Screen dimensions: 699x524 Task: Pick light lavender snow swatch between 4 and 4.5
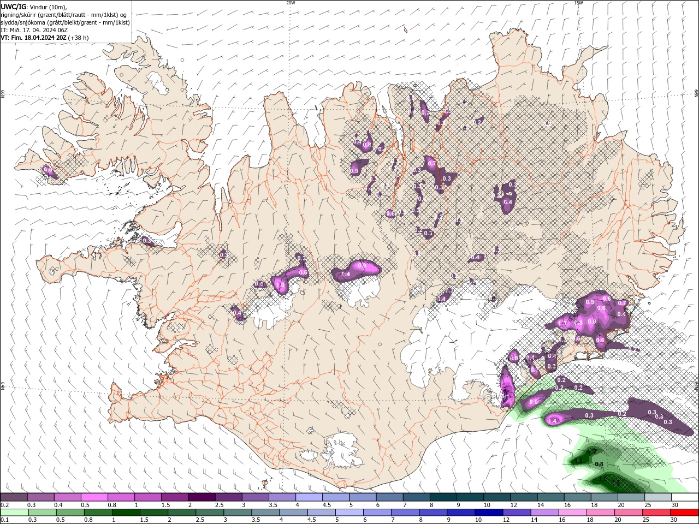point(309,497)
